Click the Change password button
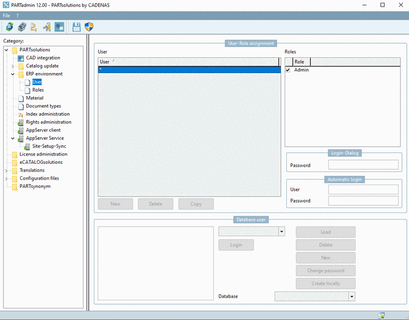Viewport: 409px width, 320px height. coord(326,271)
